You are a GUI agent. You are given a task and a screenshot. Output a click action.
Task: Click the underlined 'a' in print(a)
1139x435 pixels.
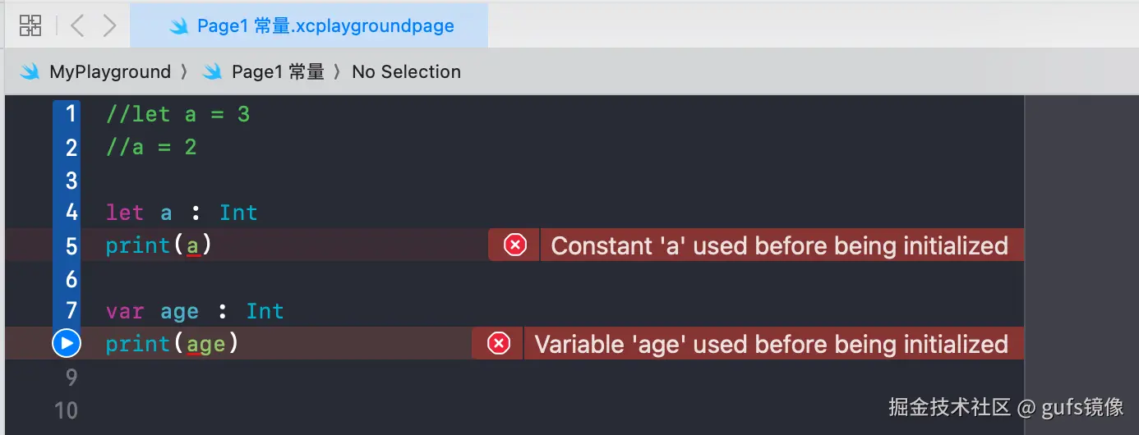point(193,245)
